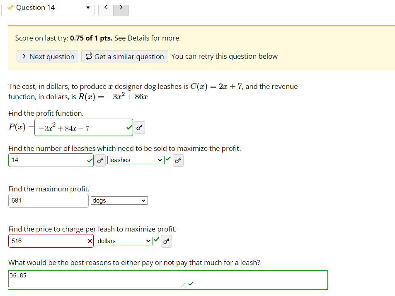Open the dogs unit dropdown
The image size is (395, 296).
pyautogui.click(x=119, y=201)
